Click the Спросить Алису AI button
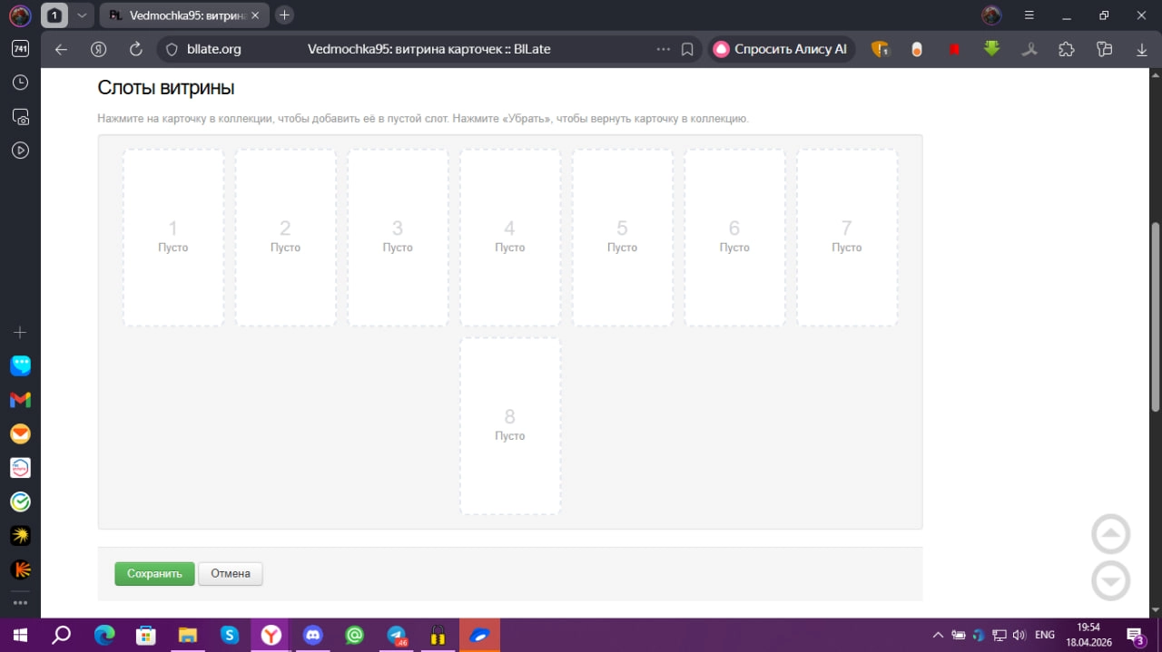The width and height of the screenshot is (1162, 652). pos(781,49)
